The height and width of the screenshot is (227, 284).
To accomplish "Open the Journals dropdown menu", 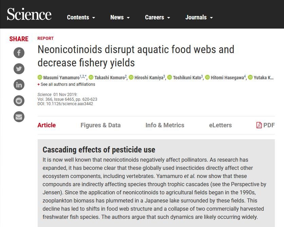I will point(199,17).
